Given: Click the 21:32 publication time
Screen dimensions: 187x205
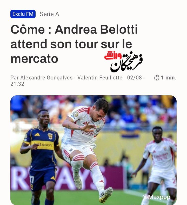Looking at the screenshot, I should click(x=17, y=84).
